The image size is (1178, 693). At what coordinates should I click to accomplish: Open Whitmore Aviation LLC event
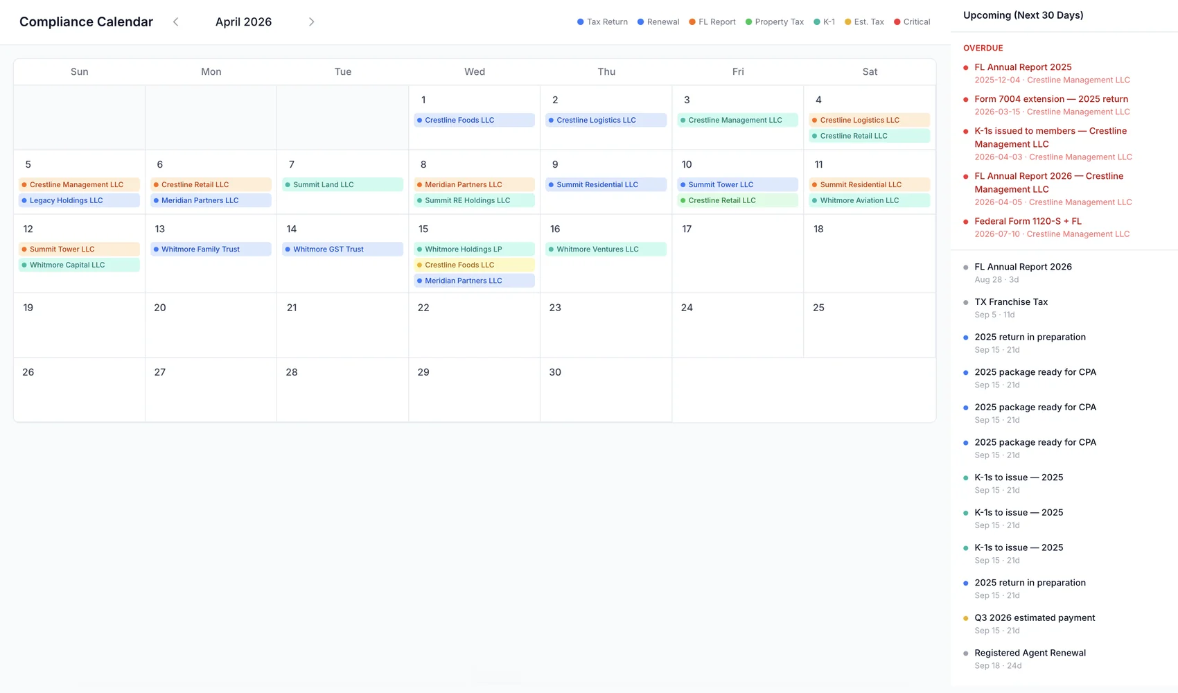869,200
